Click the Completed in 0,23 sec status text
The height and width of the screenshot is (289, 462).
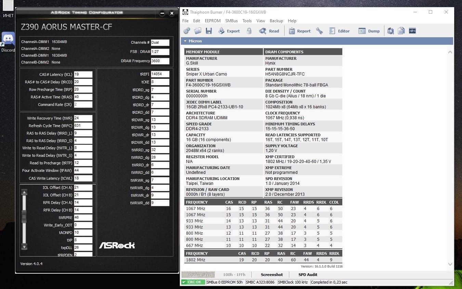(329, 282)
